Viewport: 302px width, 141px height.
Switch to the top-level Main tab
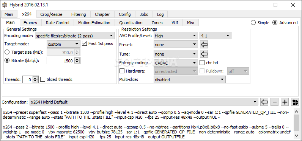click(x=9, y=14)
